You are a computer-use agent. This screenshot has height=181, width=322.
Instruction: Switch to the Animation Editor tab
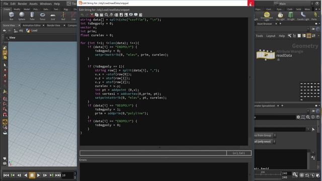tap(31, 25)
